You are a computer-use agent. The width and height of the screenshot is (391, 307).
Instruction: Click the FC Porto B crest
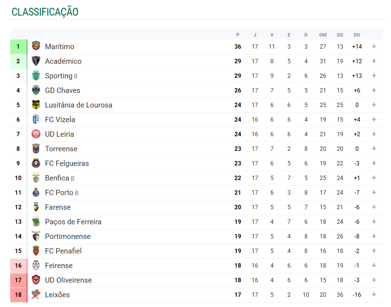[x=36, y=192]
